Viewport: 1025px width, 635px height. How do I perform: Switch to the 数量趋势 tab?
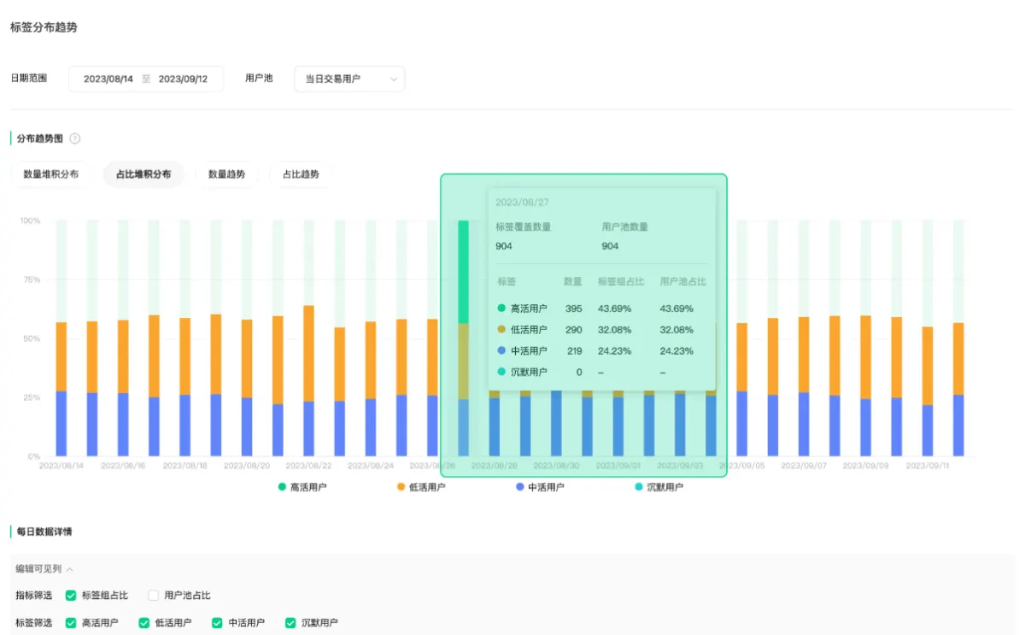226,174
